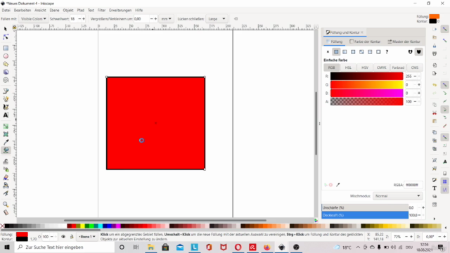This screenshot has width=450, height=253.
Task: Toggle layer lock in status bar
Action: [x=72, y=237]
